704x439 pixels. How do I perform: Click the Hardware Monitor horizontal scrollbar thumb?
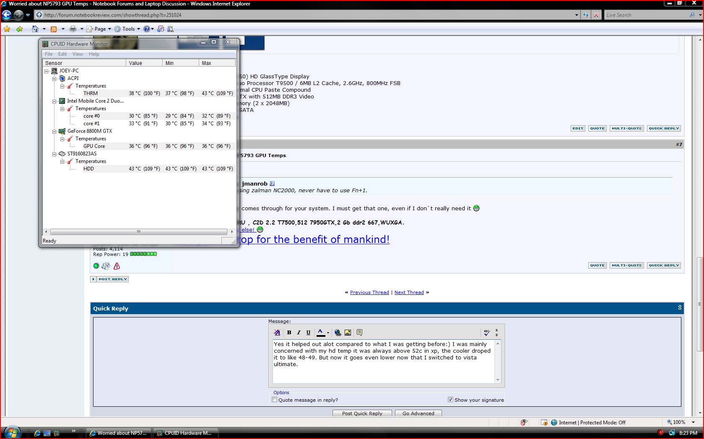pyautogui.click(x=138, y=232)
